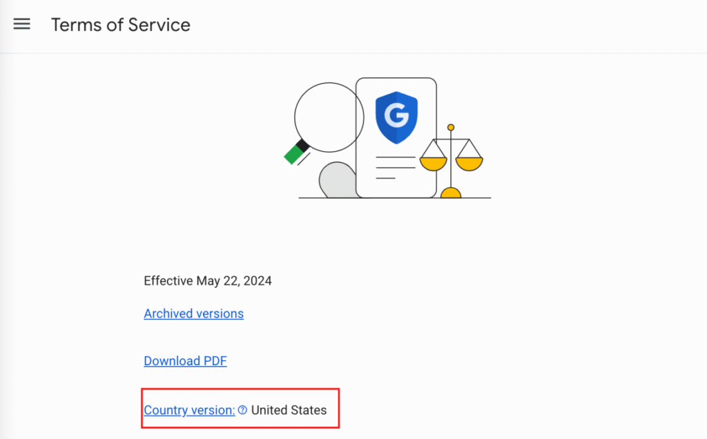
Task: Click the white G letter inside shield
Action: (x=396, y=115)
